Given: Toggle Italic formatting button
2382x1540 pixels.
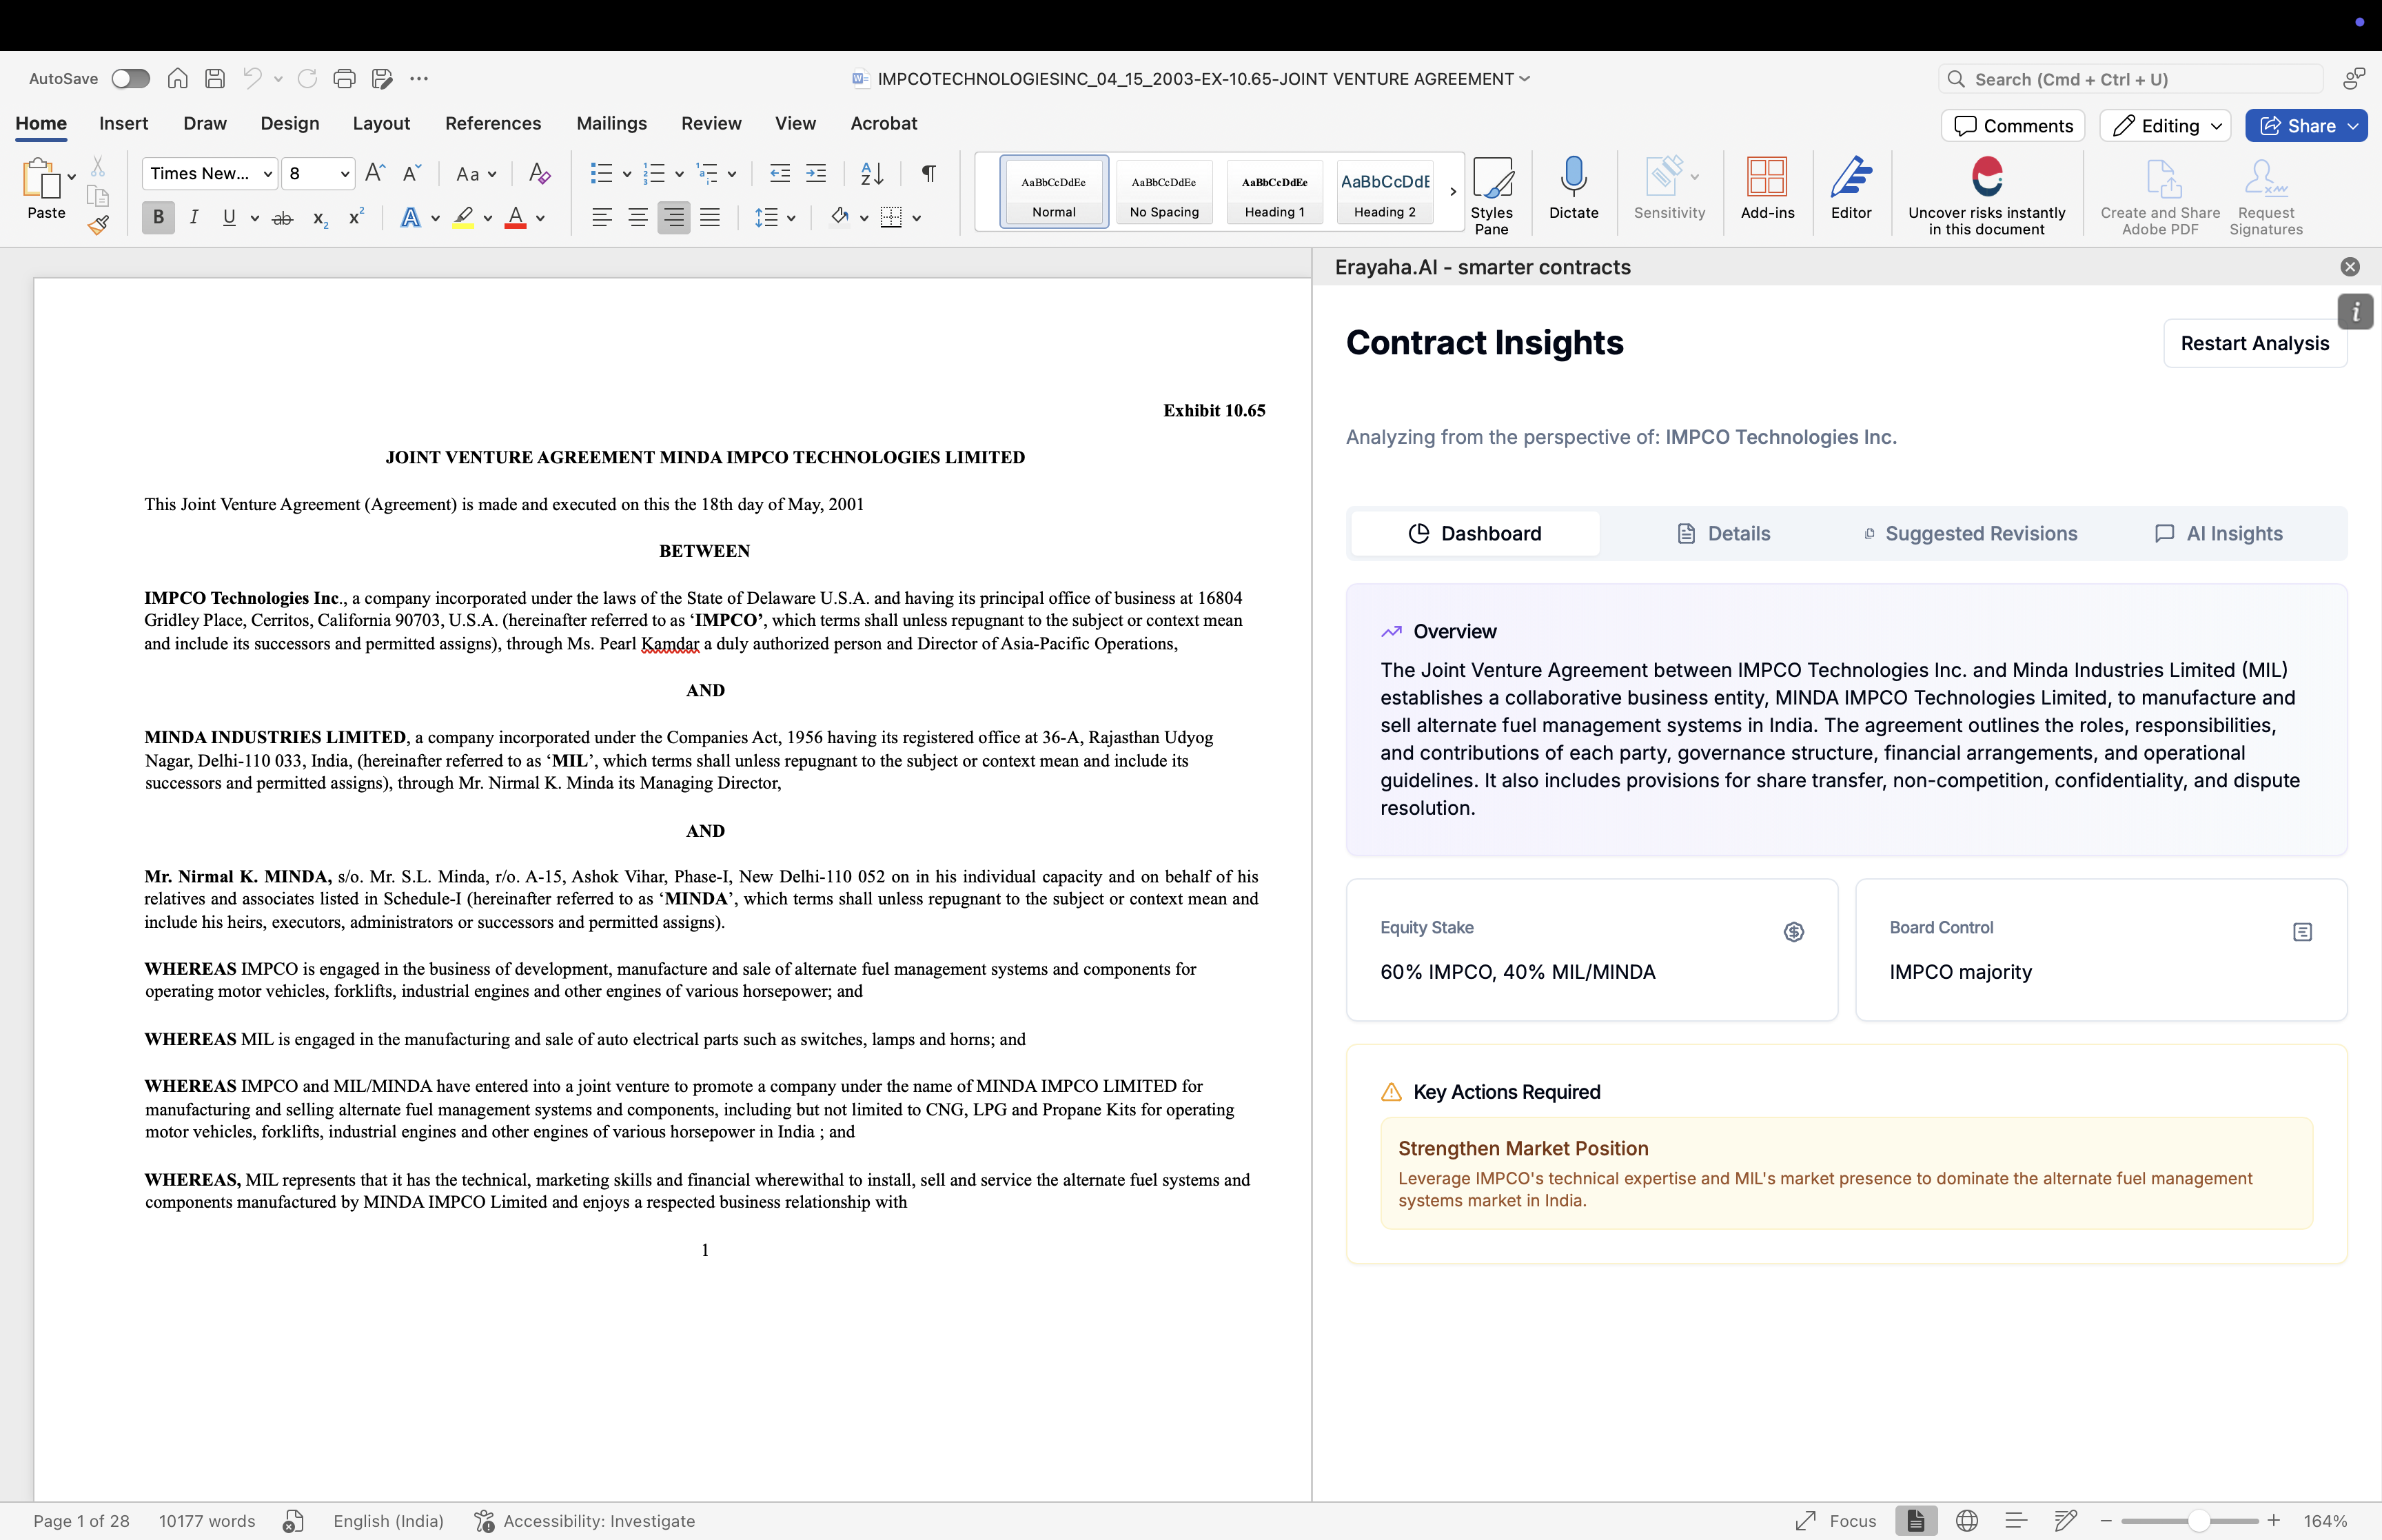Looking at the screenshot, I should (x=194, y=217).
